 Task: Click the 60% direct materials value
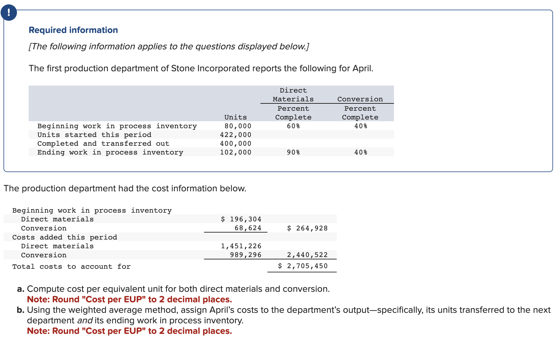click(293, 126)
